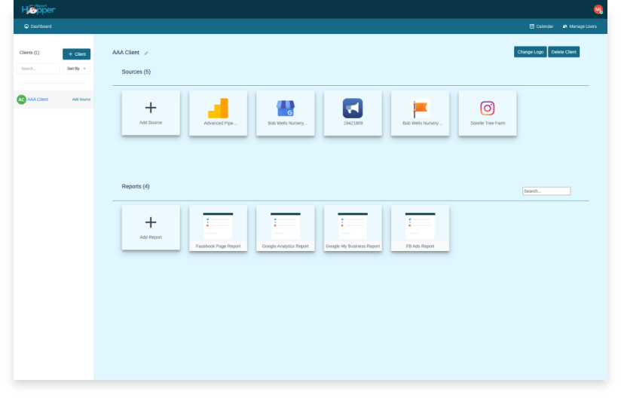Click the Report Hopper logo

tap(38, 10)
